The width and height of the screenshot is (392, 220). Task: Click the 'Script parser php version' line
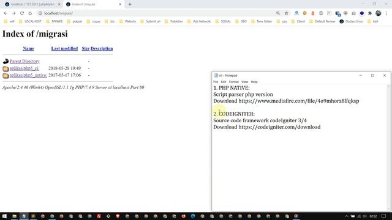tap(243, 95)
